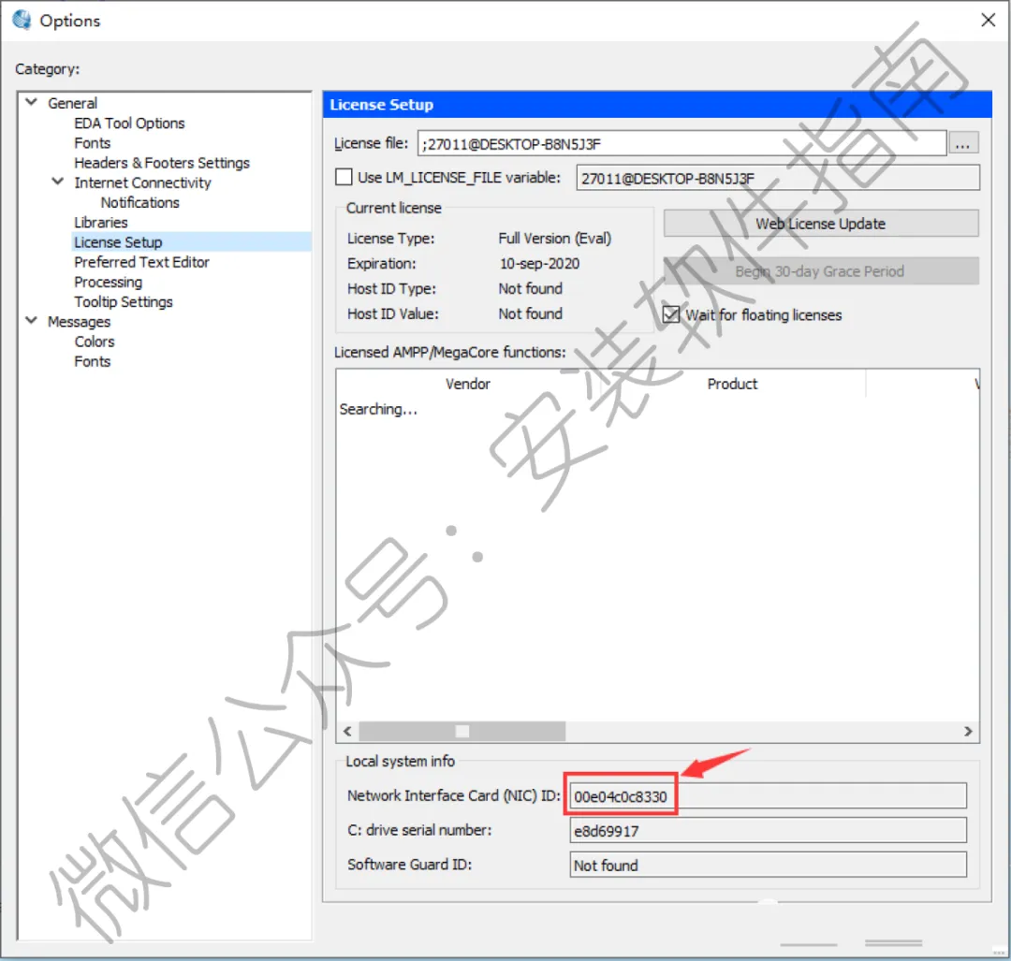Image resolution: width=1011 pixels, height=961 pixels.
Task: Click the C: drive serial number field
Action: pos(768,831)
